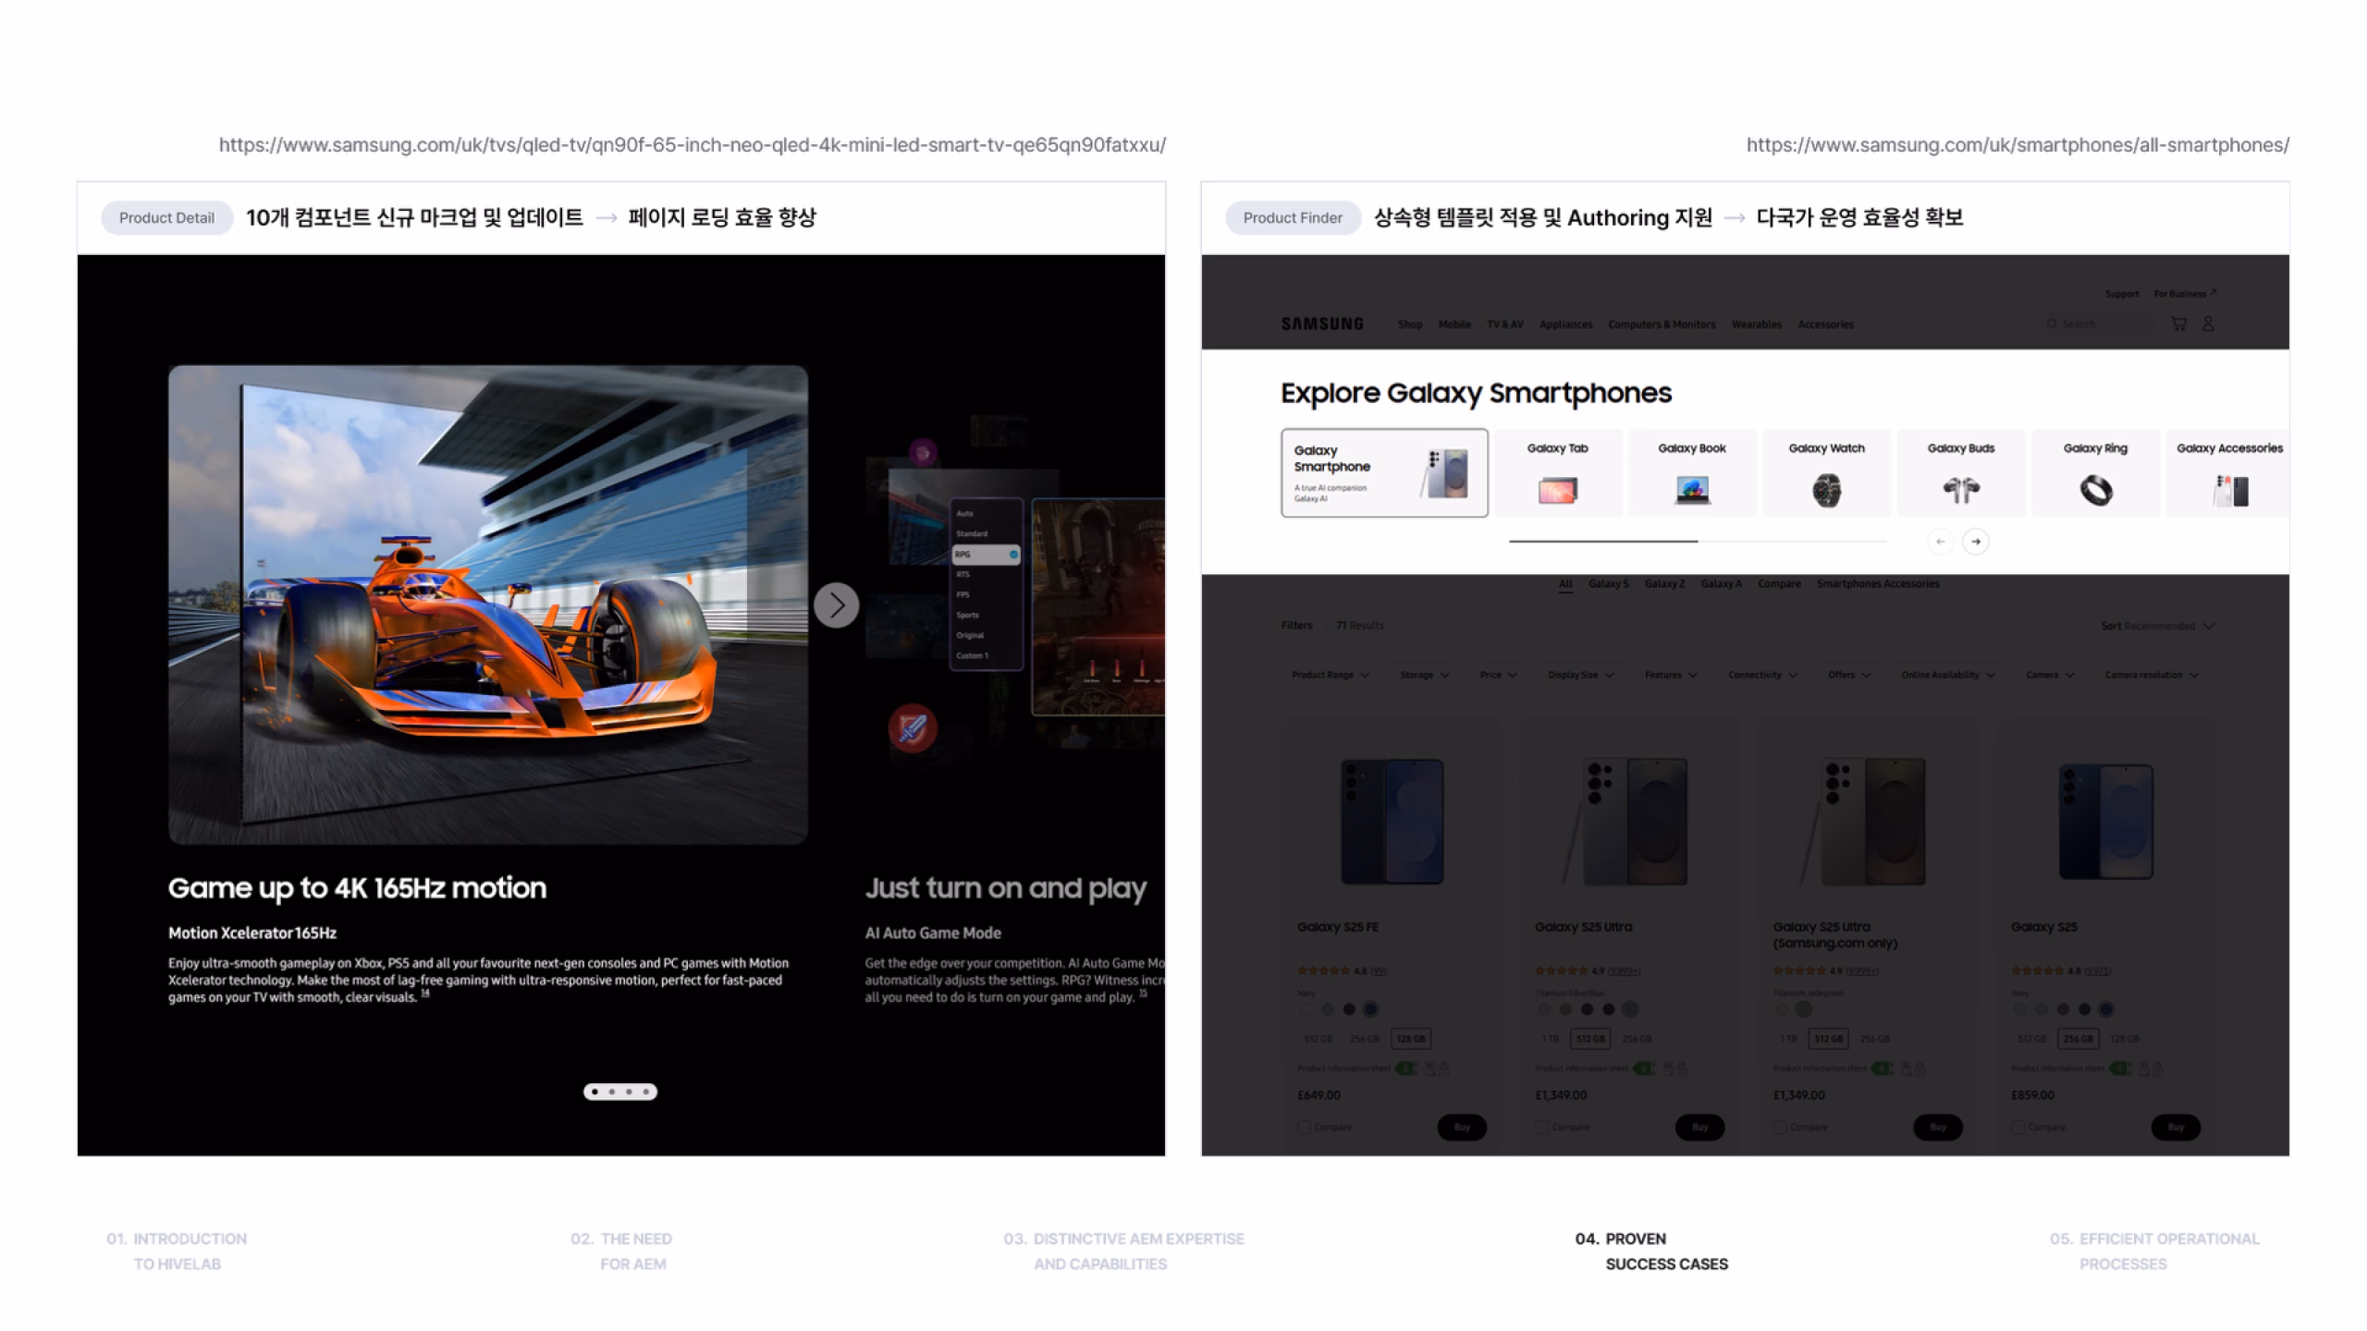Screen dimensions: 2367x1331
Task: Open the Product Detail tag label
Action: tap(166, 218)
